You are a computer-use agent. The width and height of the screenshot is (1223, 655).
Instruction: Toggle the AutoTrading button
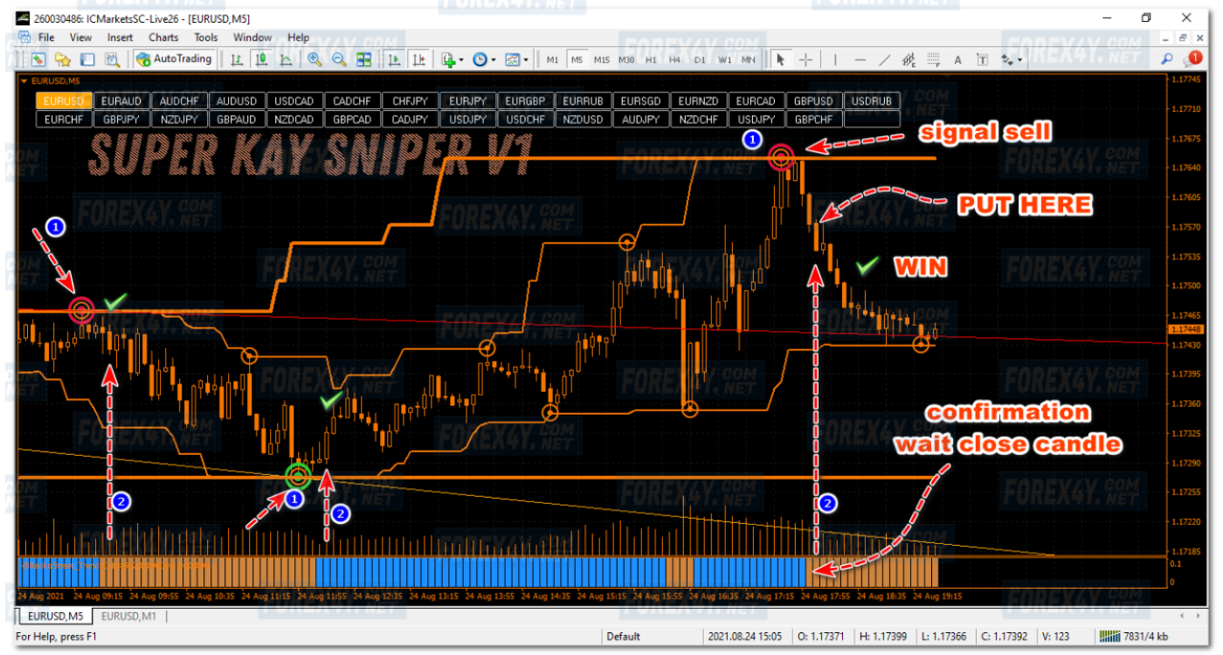point(175,59)
